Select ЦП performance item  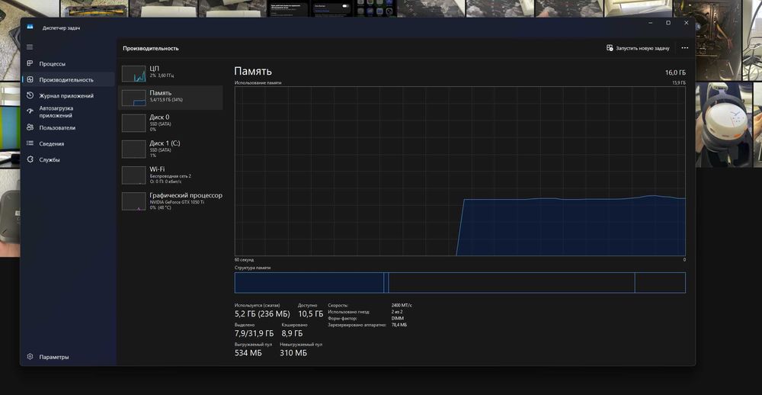click(x=171, y=73)
